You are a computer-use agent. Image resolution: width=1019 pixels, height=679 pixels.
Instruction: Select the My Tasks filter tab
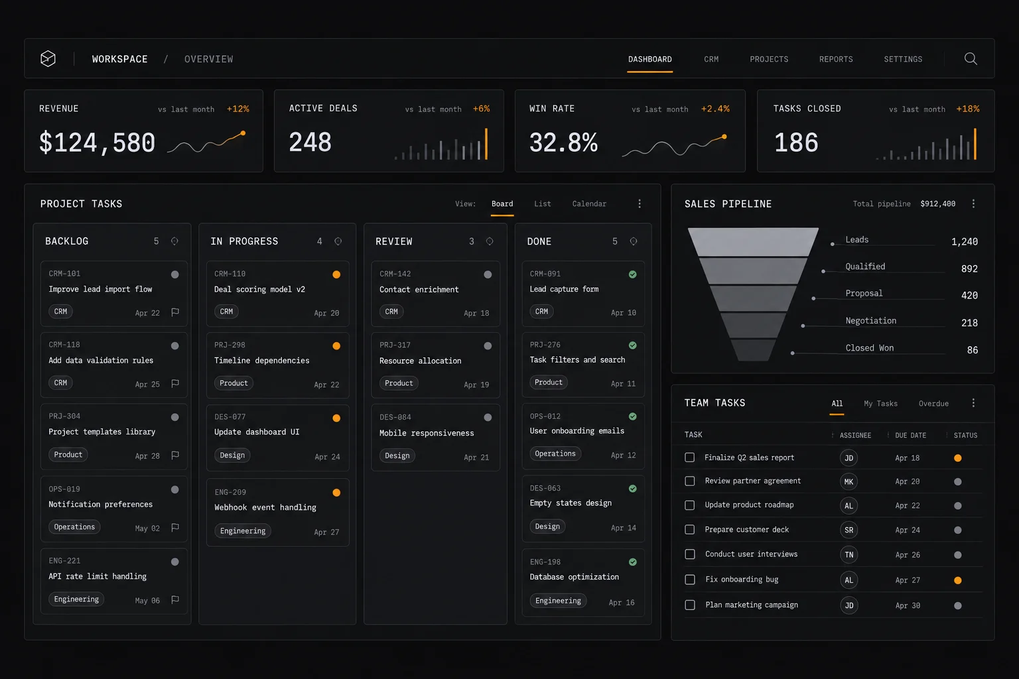pyautogui.click(x=880, y=404)
